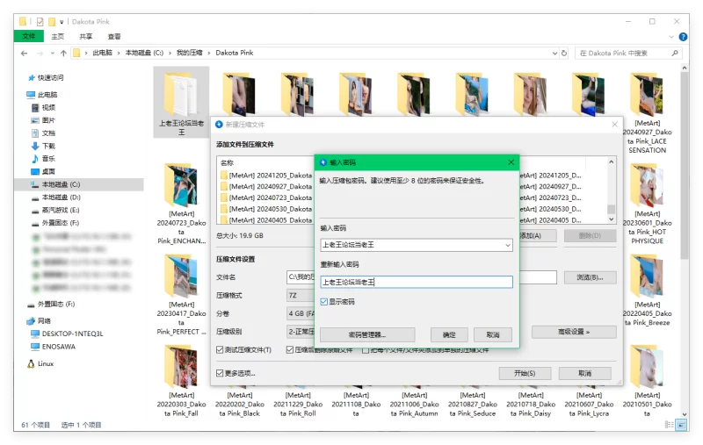Open the 分卷 4 GB dropdown
The height and width of the screenshot is (445, 703).
point(301,313)
